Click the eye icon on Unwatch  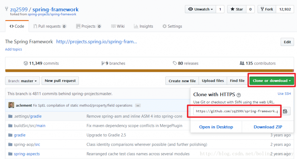click(191, 9)
